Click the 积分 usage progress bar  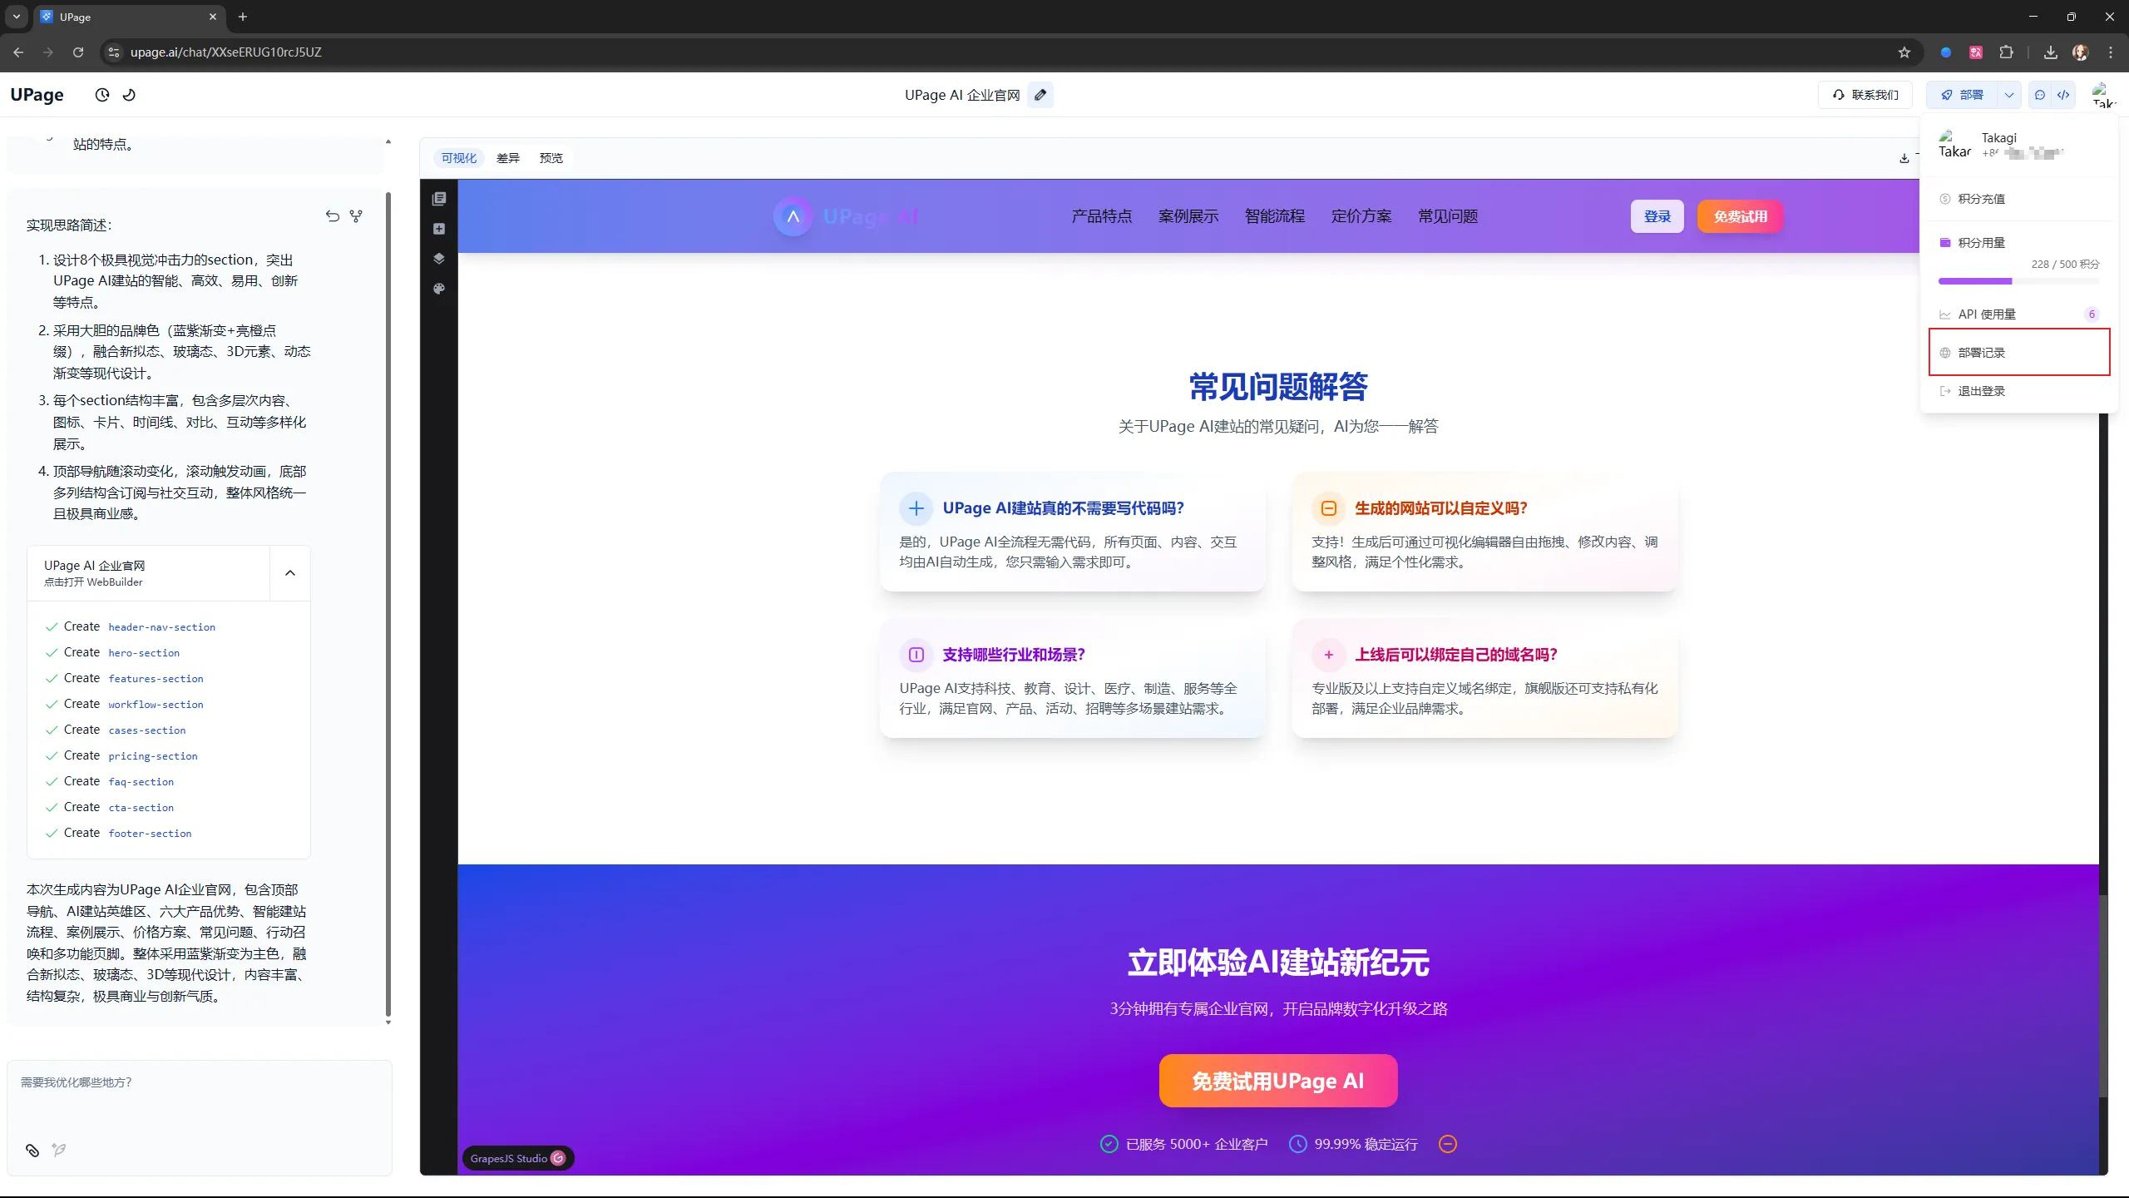(x=2019, y=281)
